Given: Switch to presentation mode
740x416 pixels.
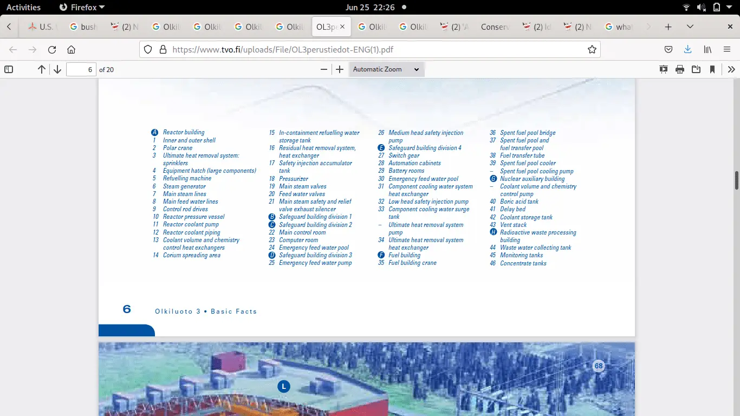Looking at the screenshot, I should (664, 69).
